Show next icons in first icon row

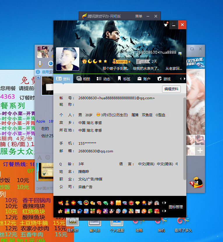166,203
